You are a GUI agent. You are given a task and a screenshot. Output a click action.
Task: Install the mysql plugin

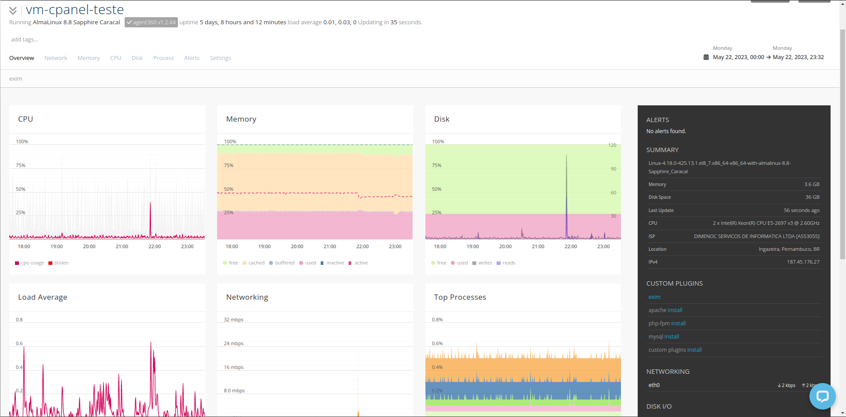(672, 337)
